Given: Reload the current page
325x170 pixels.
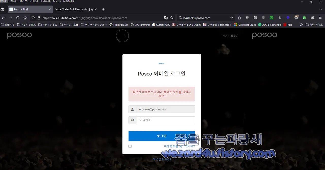Looking at the screenshot, I should [x=18, y=18].
